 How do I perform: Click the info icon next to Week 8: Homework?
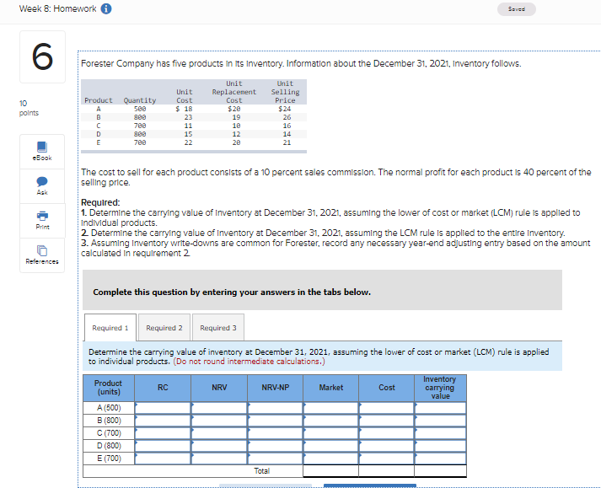[x=106, y=8]
